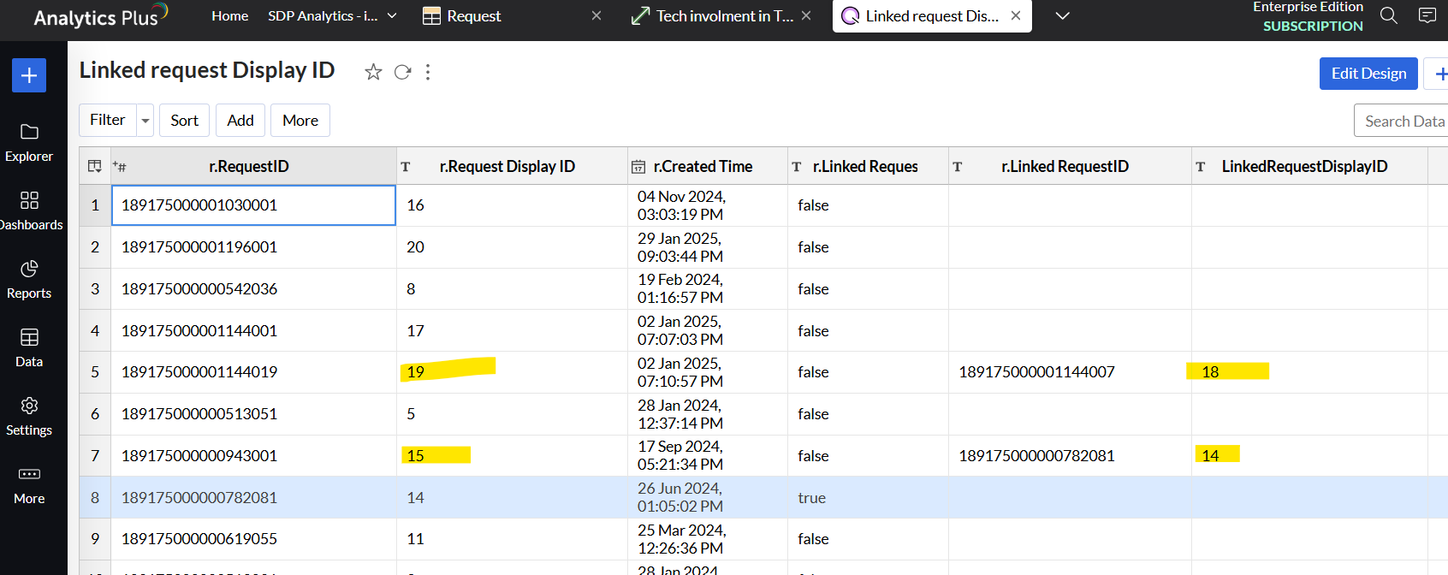
Task: Show more open tabs chevron
Action: (x=1062, y=16)
